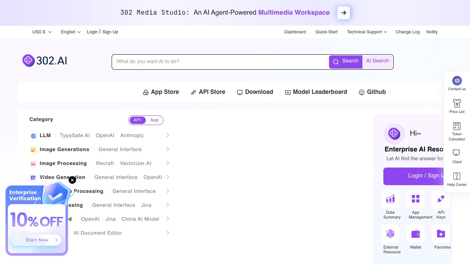Switch category toggle to API
Screen dimensions: 470x264
coord(137,120)
